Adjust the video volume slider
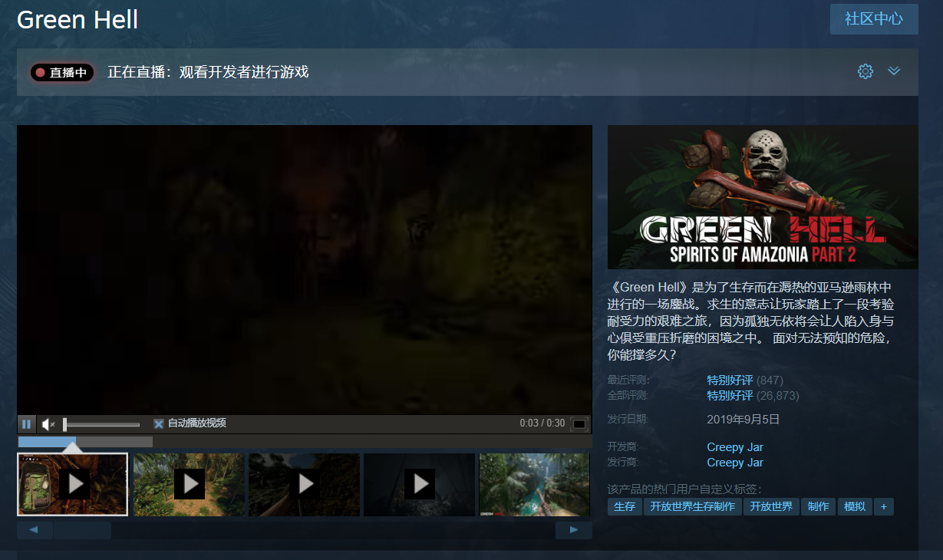Viewport: 943px width, 560px height. click(x=101, y=424)
